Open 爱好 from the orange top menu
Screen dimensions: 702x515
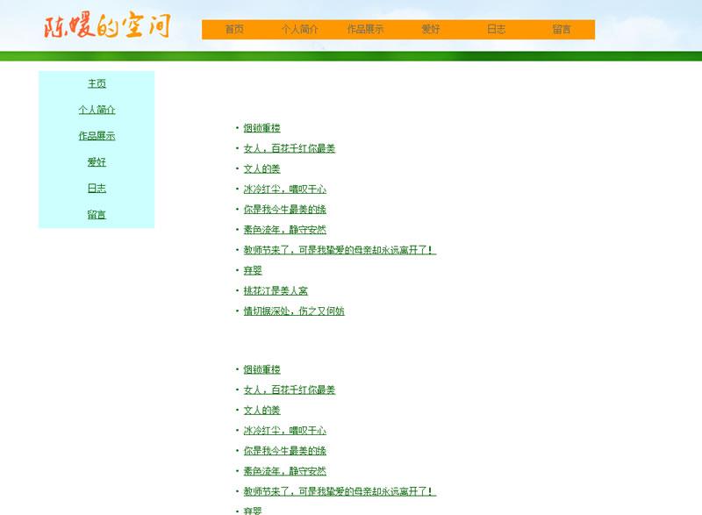(430, 29)
